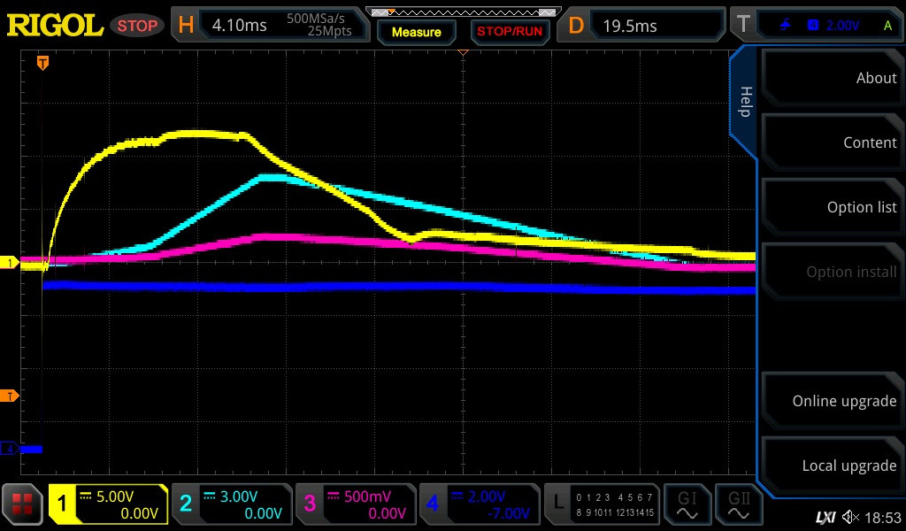Viewport: 906px width, 531px height.
Task: Click the LXI network status icon
Action: pyautogui.click(x=825, y=517)
